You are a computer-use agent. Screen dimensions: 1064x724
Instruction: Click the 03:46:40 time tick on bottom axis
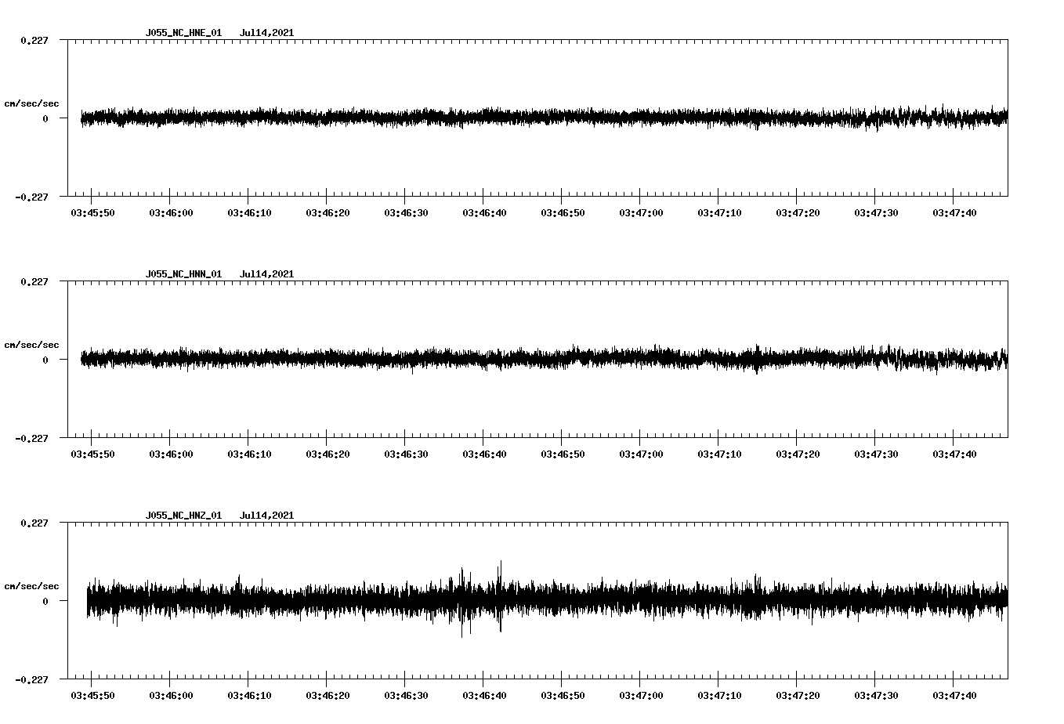[x=485, y=693]
